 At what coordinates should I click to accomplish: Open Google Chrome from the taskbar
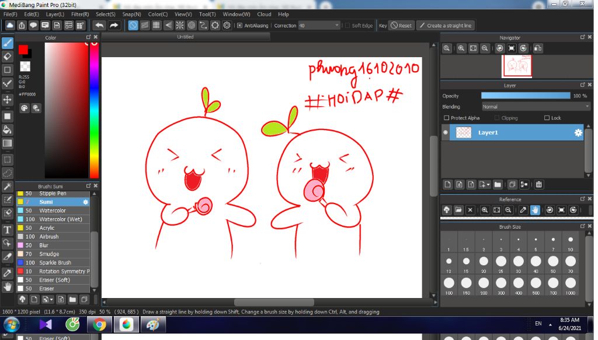(x=99, y=325)
